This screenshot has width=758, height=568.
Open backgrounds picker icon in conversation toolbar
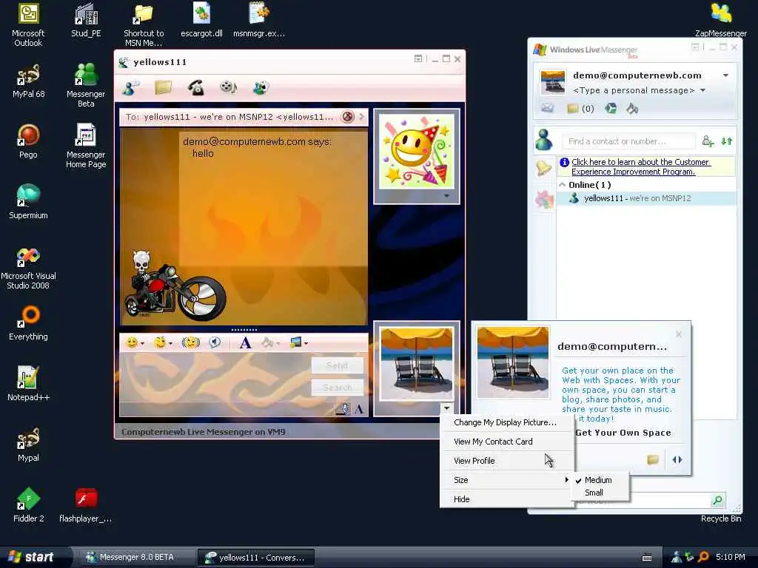[x=295, y=343]
